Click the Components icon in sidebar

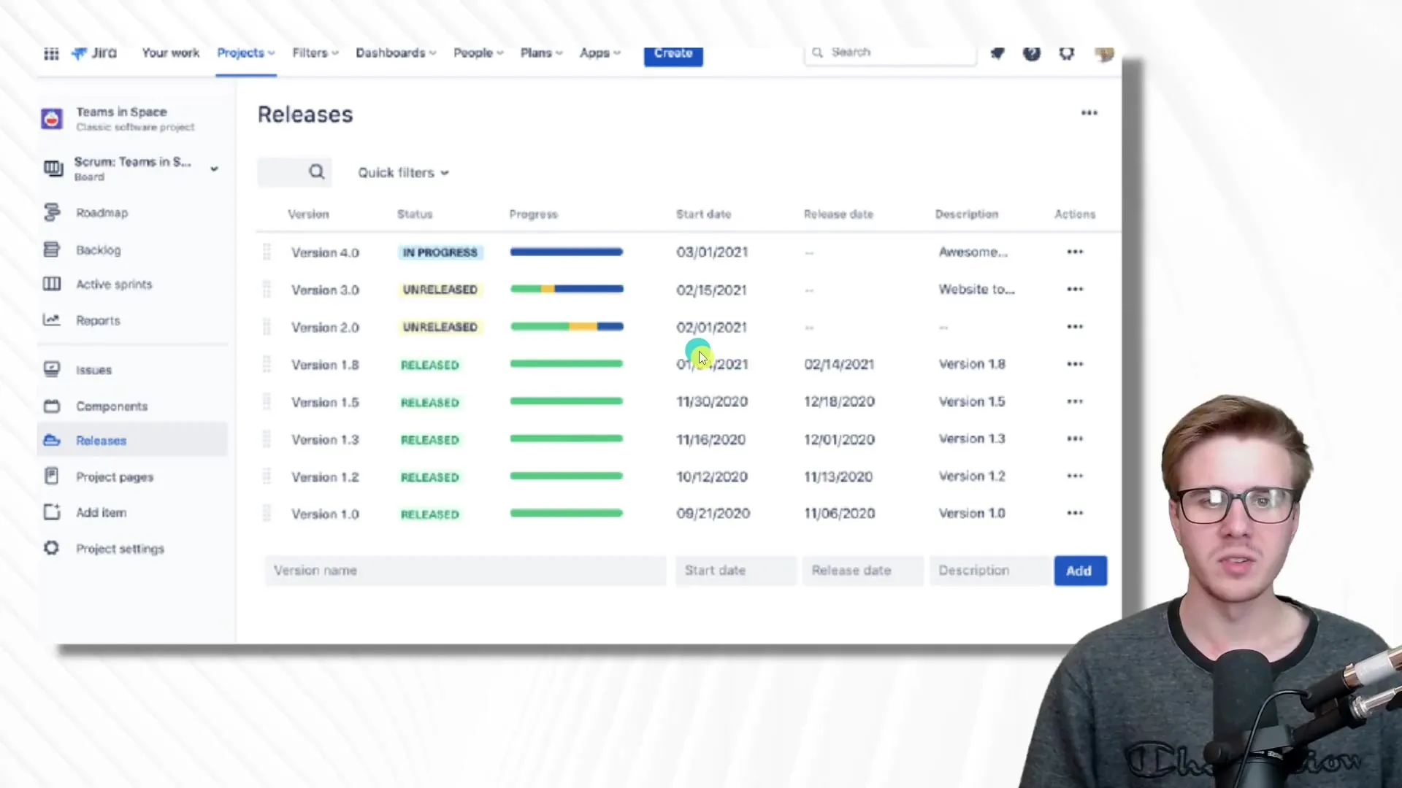(x=52, y=405)
